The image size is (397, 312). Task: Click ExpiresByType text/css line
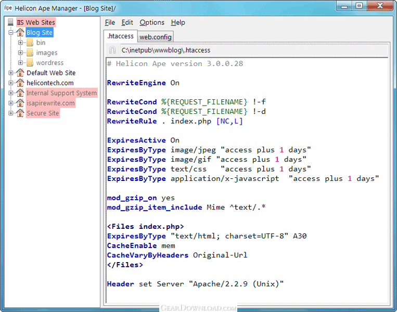click(x=209, y=169)
